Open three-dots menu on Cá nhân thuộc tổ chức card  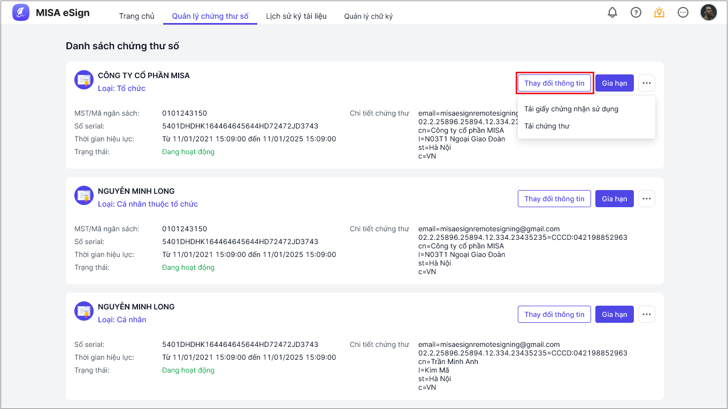point(647,199)
